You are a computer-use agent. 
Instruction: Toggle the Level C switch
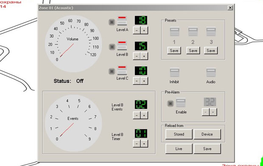tap(122, 71)
